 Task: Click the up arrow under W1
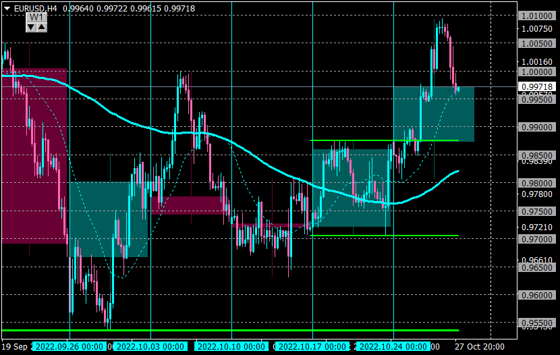click(41, 27)
